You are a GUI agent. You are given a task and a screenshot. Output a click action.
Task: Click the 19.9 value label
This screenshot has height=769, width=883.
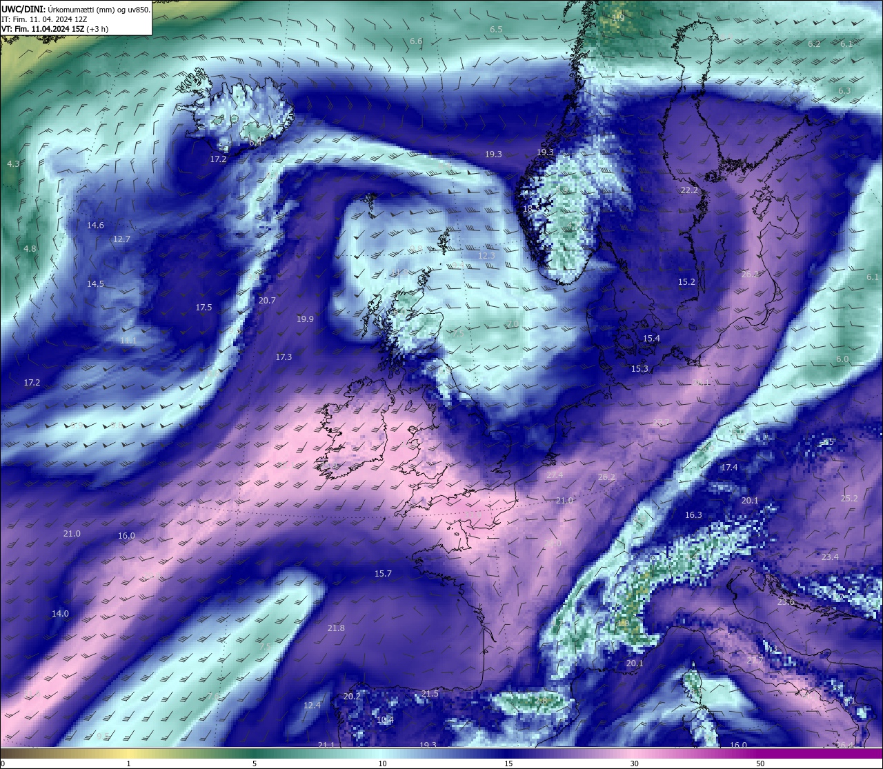[x=305, y=319]
